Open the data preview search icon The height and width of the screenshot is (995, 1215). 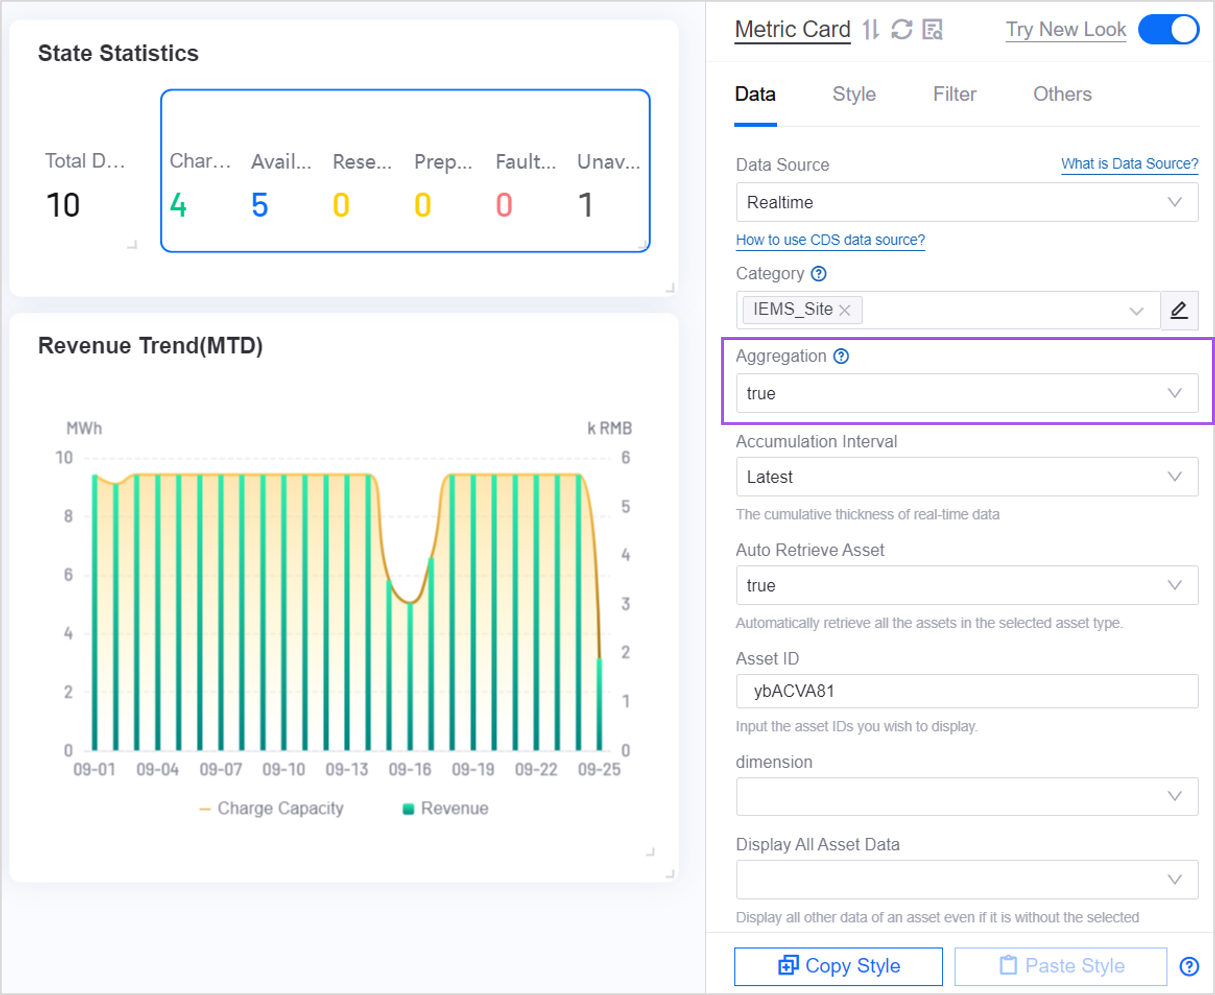pyautogui.click(x=932, y=29)
